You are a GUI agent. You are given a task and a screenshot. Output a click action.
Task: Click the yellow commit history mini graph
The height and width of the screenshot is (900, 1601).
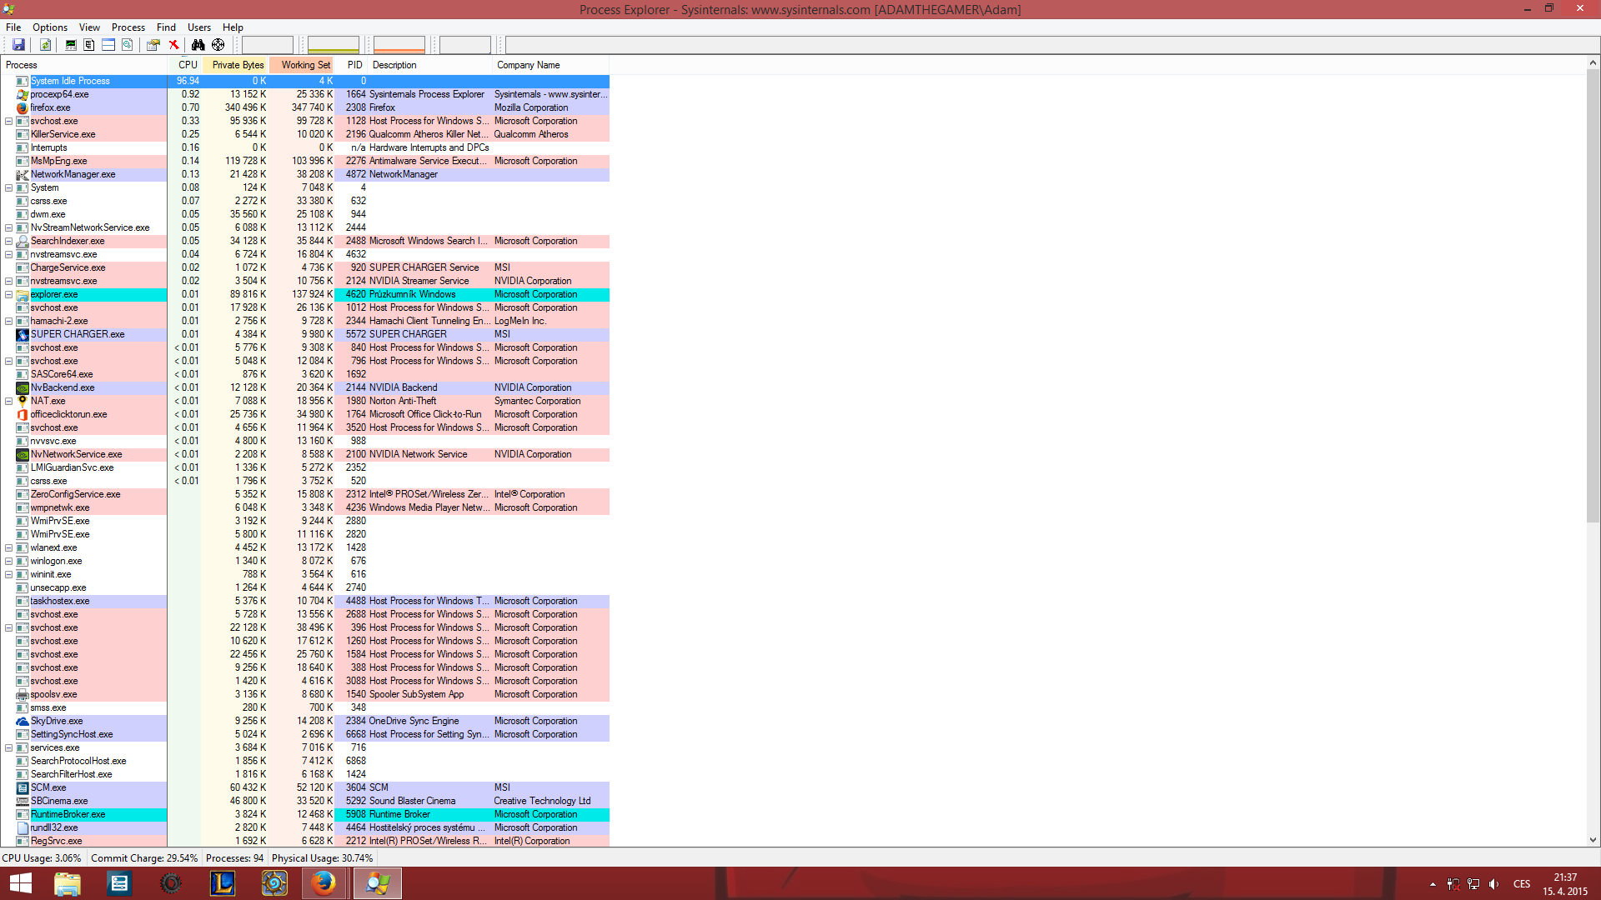[333, 45]
